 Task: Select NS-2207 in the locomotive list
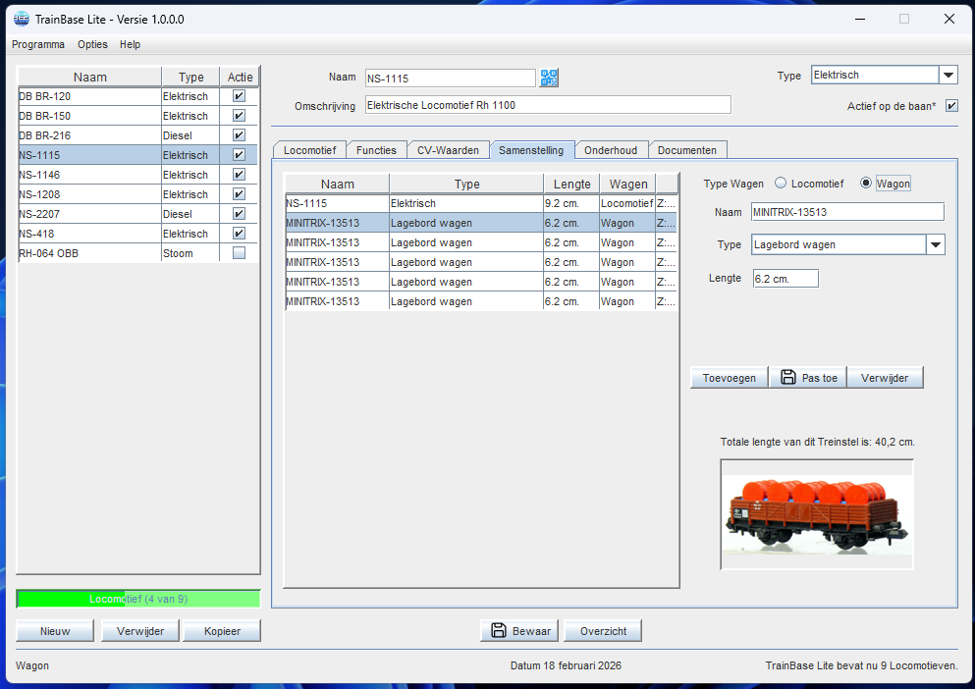pos(88,214)
